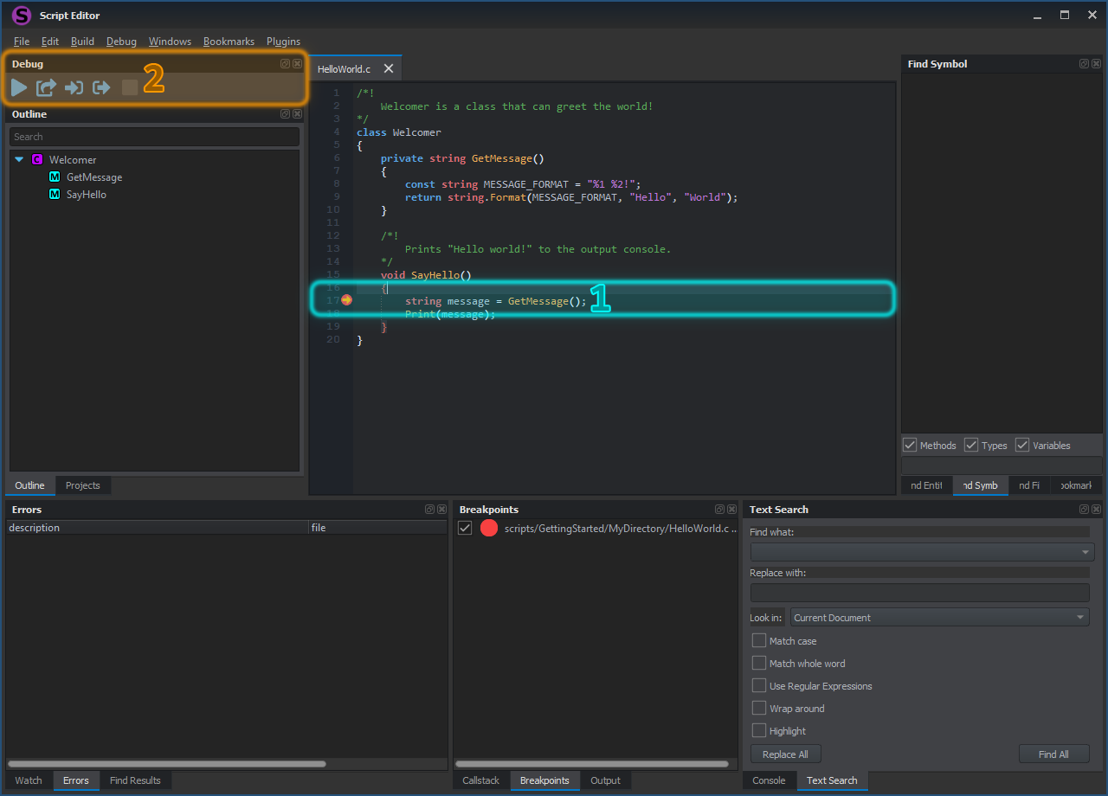Click the Continue play button in Debug toolbar

[x=19, y=87]
